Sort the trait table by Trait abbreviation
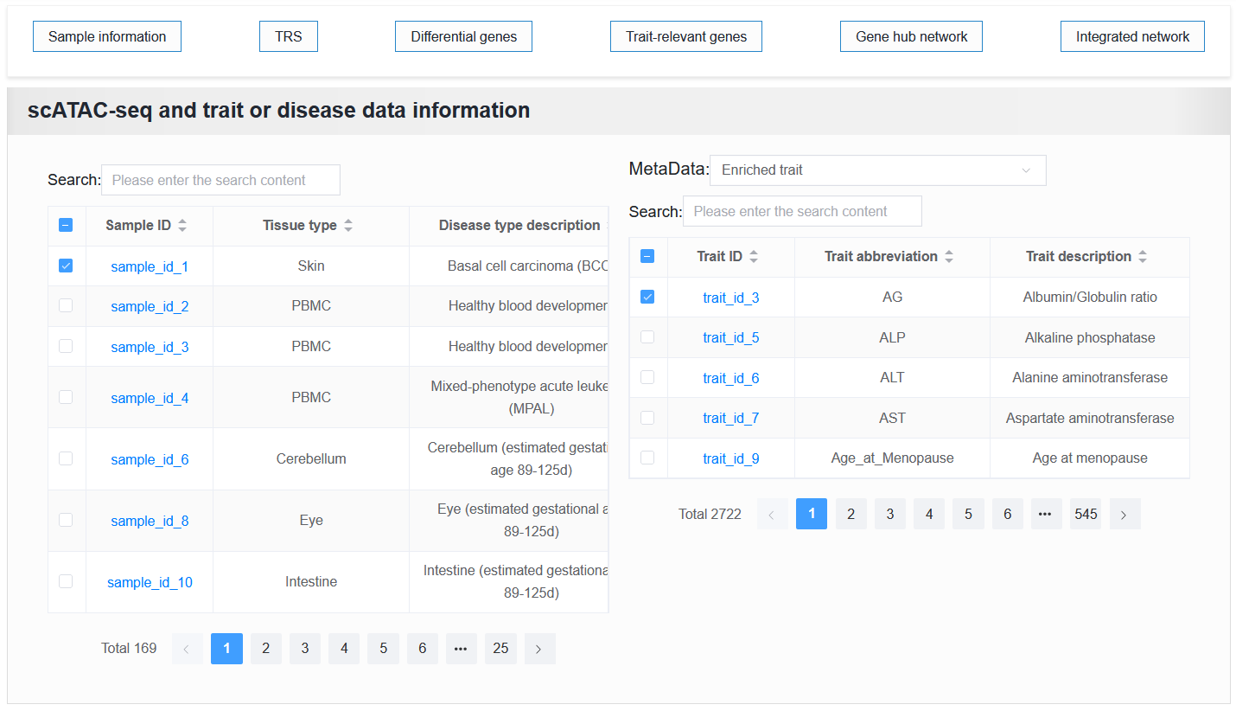The width and height of the screenshot is (1236, 711). [949, 257]
